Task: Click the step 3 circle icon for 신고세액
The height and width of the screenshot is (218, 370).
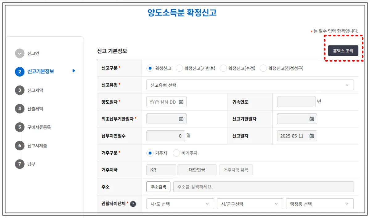Action: pyautogui.click(x=20, y=90)
